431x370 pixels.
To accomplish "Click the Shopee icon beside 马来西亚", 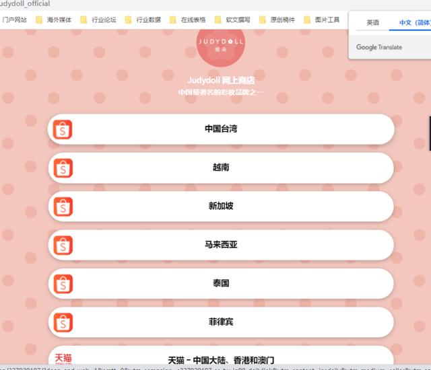I will [x=63, y=246].
